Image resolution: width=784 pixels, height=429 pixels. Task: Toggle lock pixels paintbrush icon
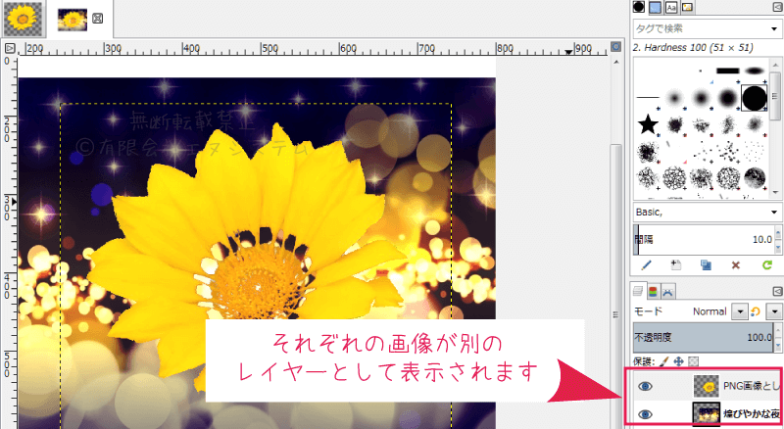(663, 361)
